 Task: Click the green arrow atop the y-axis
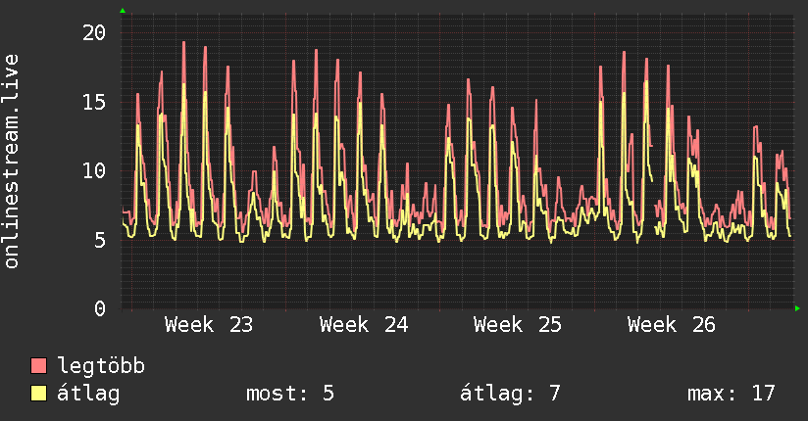pyautogui.click(x=123, y=11)
